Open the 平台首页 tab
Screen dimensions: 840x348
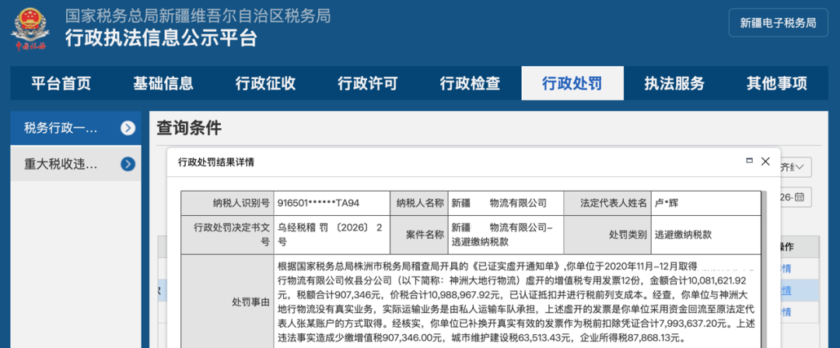click(61, 84)
